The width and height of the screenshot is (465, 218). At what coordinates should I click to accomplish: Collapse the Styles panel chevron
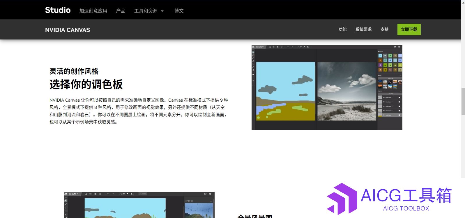tap(401, 76)
